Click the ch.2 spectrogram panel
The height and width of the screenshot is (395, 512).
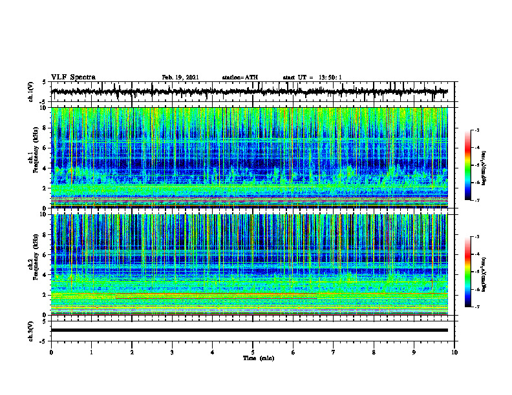[x=250, y=265]
